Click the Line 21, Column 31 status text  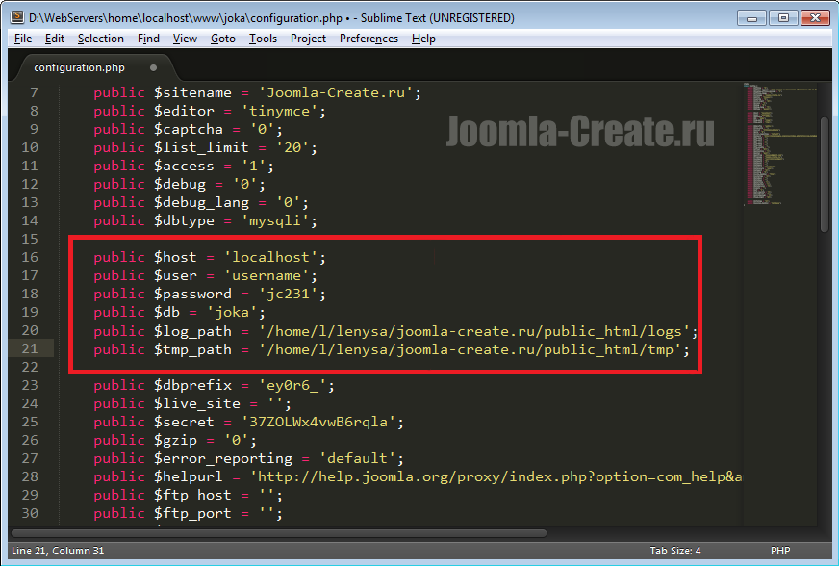[x=56, y=551]
